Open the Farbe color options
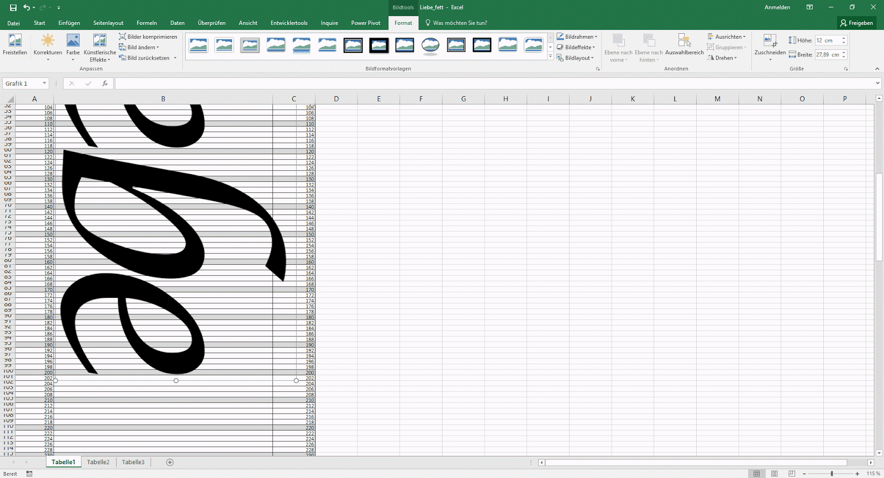The width and height of the screenshot is (884, 478). click(x=73, y=48)
